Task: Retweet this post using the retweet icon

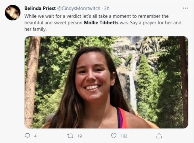Action: (x=70, y=136)
